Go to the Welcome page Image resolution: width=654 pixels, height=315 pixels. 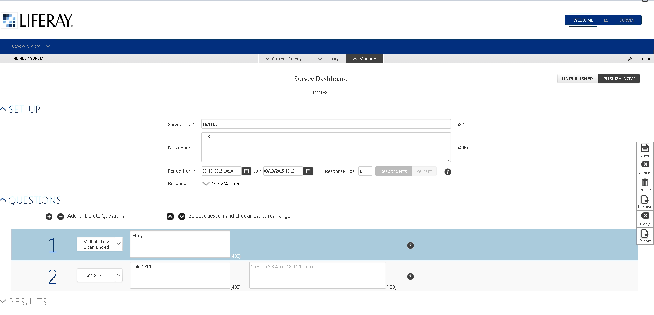click(x=583, y=20)
